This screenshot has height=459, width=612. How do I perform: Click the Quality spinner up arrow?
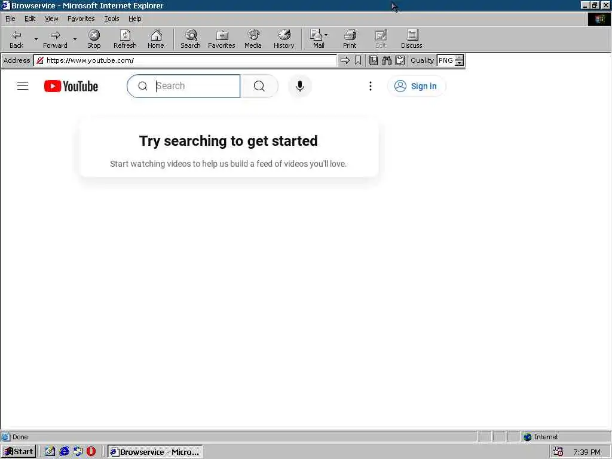coord(460,58)
